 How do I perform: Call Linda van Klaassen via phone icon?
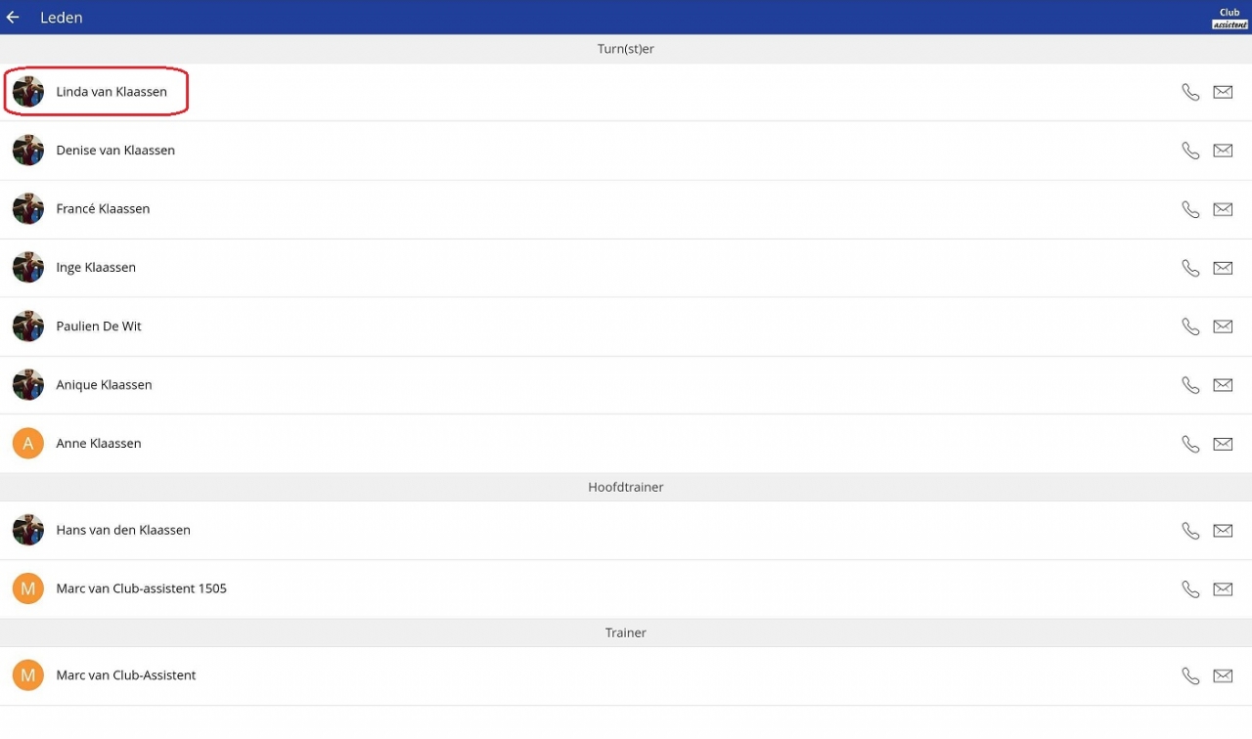pos(1190,92)
